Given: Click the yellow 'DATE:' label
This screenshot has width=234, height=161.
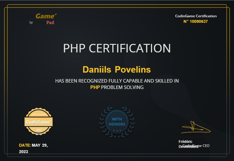Looking at the screenshot, I should point(25,145).
